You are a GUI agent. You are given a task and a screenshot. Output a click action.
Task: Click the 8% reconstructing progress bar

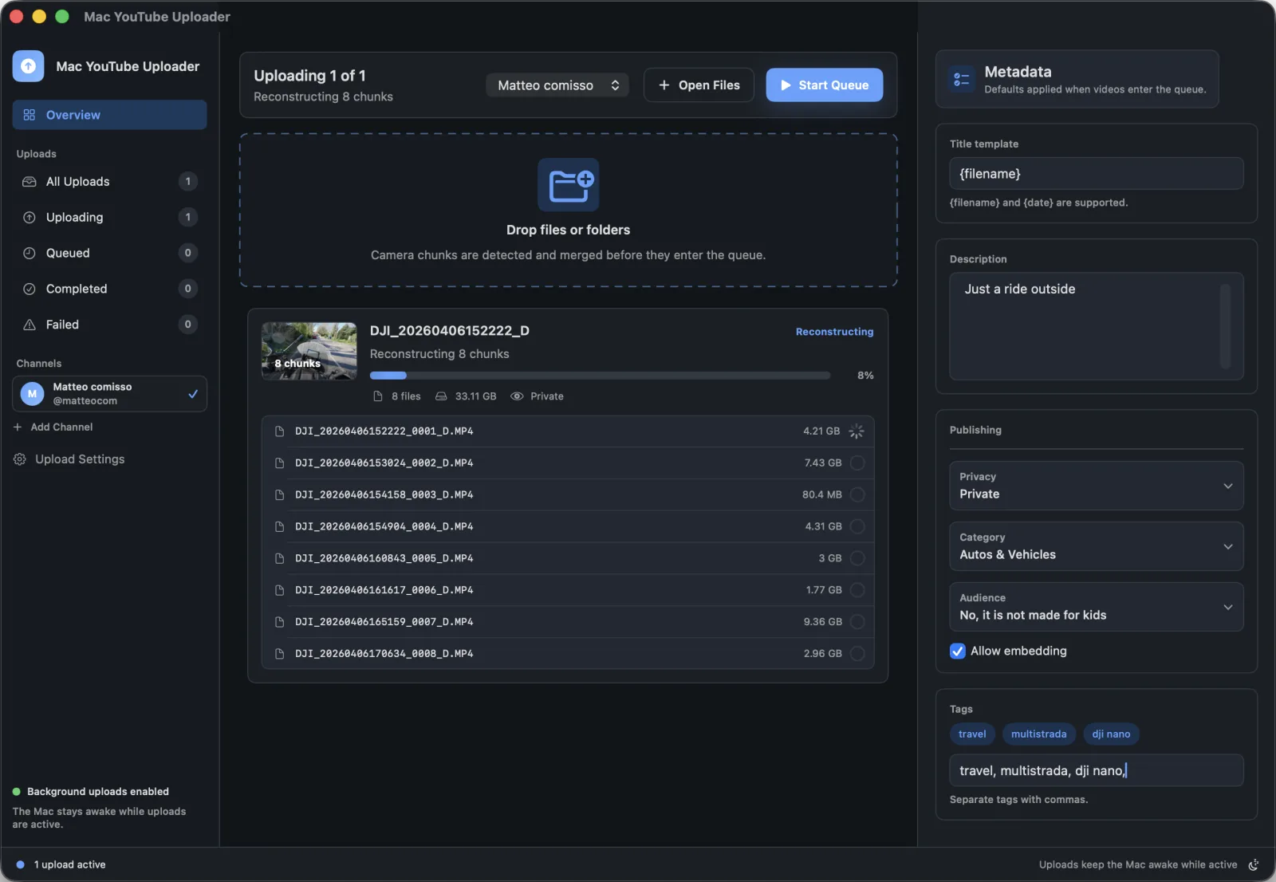point(600,376)
